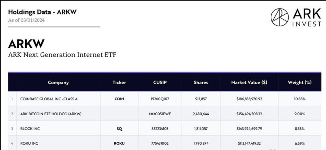326x150 pixels.
Task: Click the Company column header
Action: pos(58,82)
